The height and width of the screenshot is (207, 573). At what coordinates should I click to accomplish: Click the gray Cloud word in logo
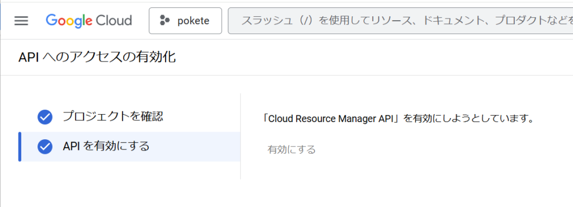pyautogui.click(x=114, y=21)
